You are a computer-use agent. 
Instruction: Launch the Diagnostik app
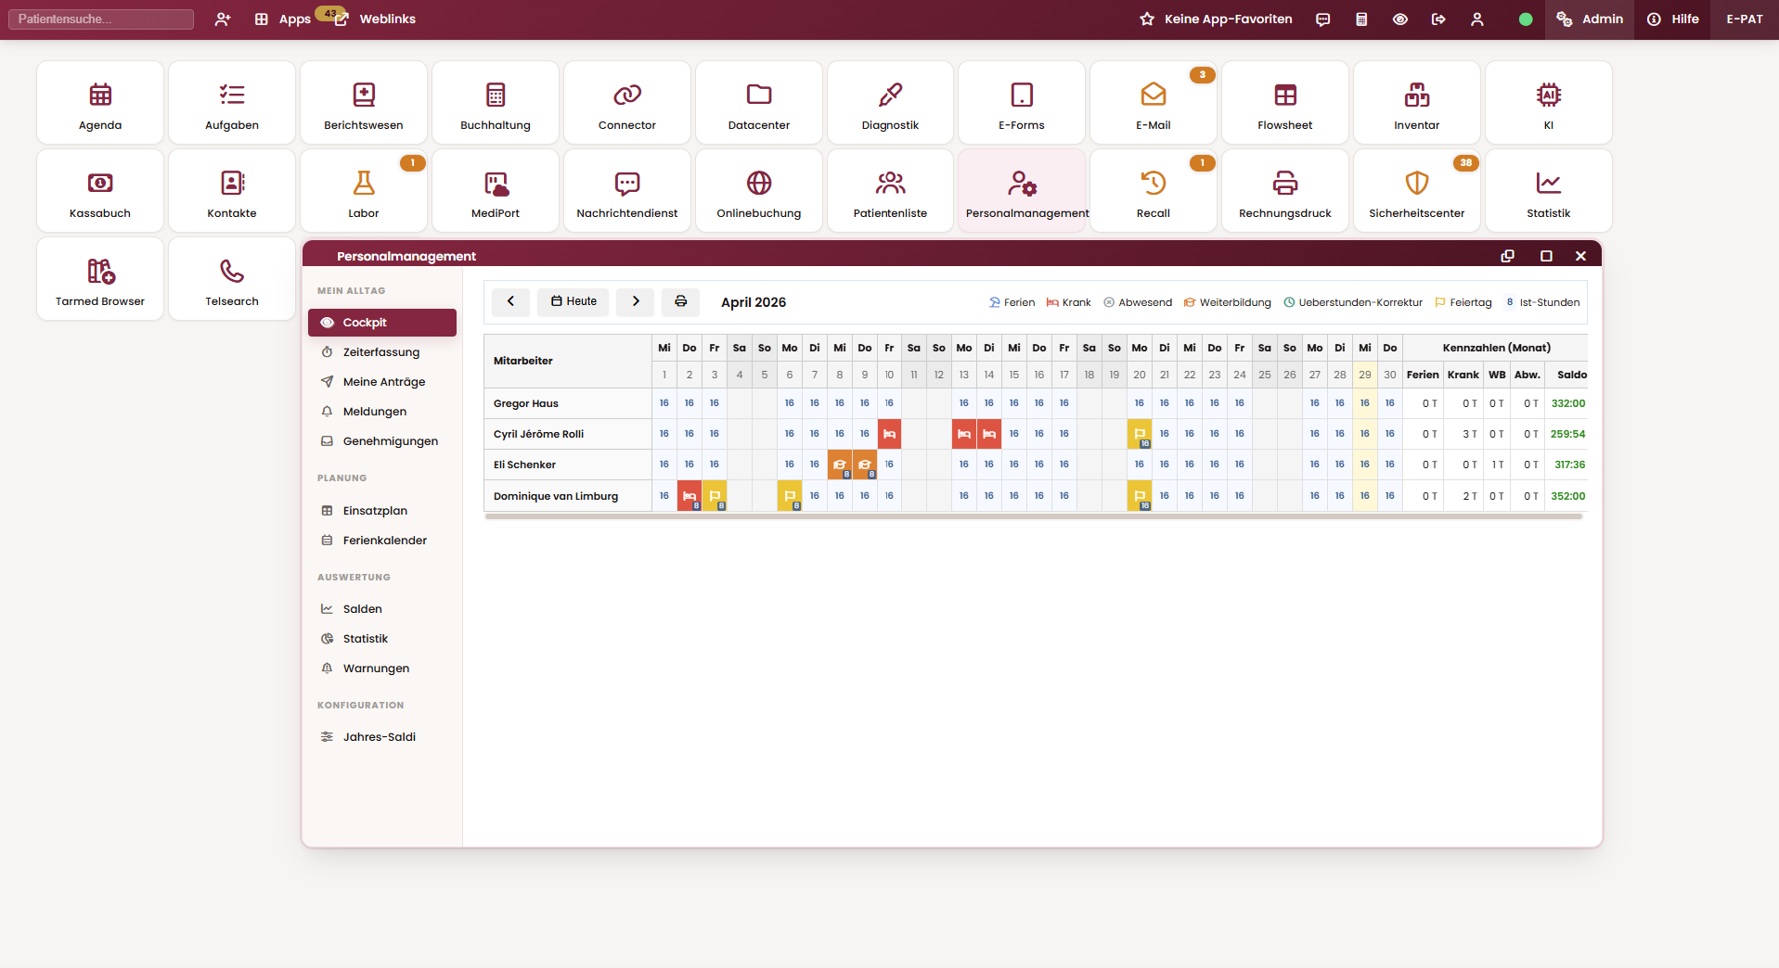coord(890,103)
